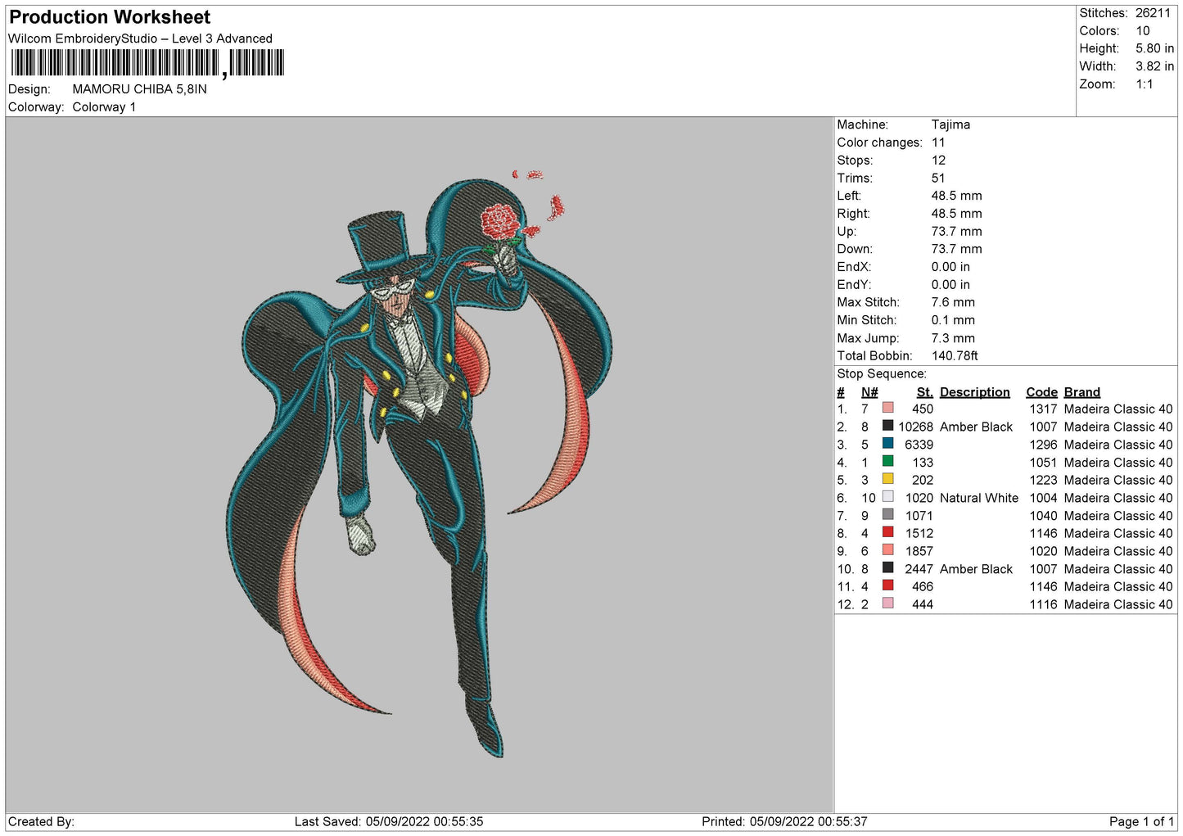Click the Machine value 'Tajima'

tap(950, 124)
